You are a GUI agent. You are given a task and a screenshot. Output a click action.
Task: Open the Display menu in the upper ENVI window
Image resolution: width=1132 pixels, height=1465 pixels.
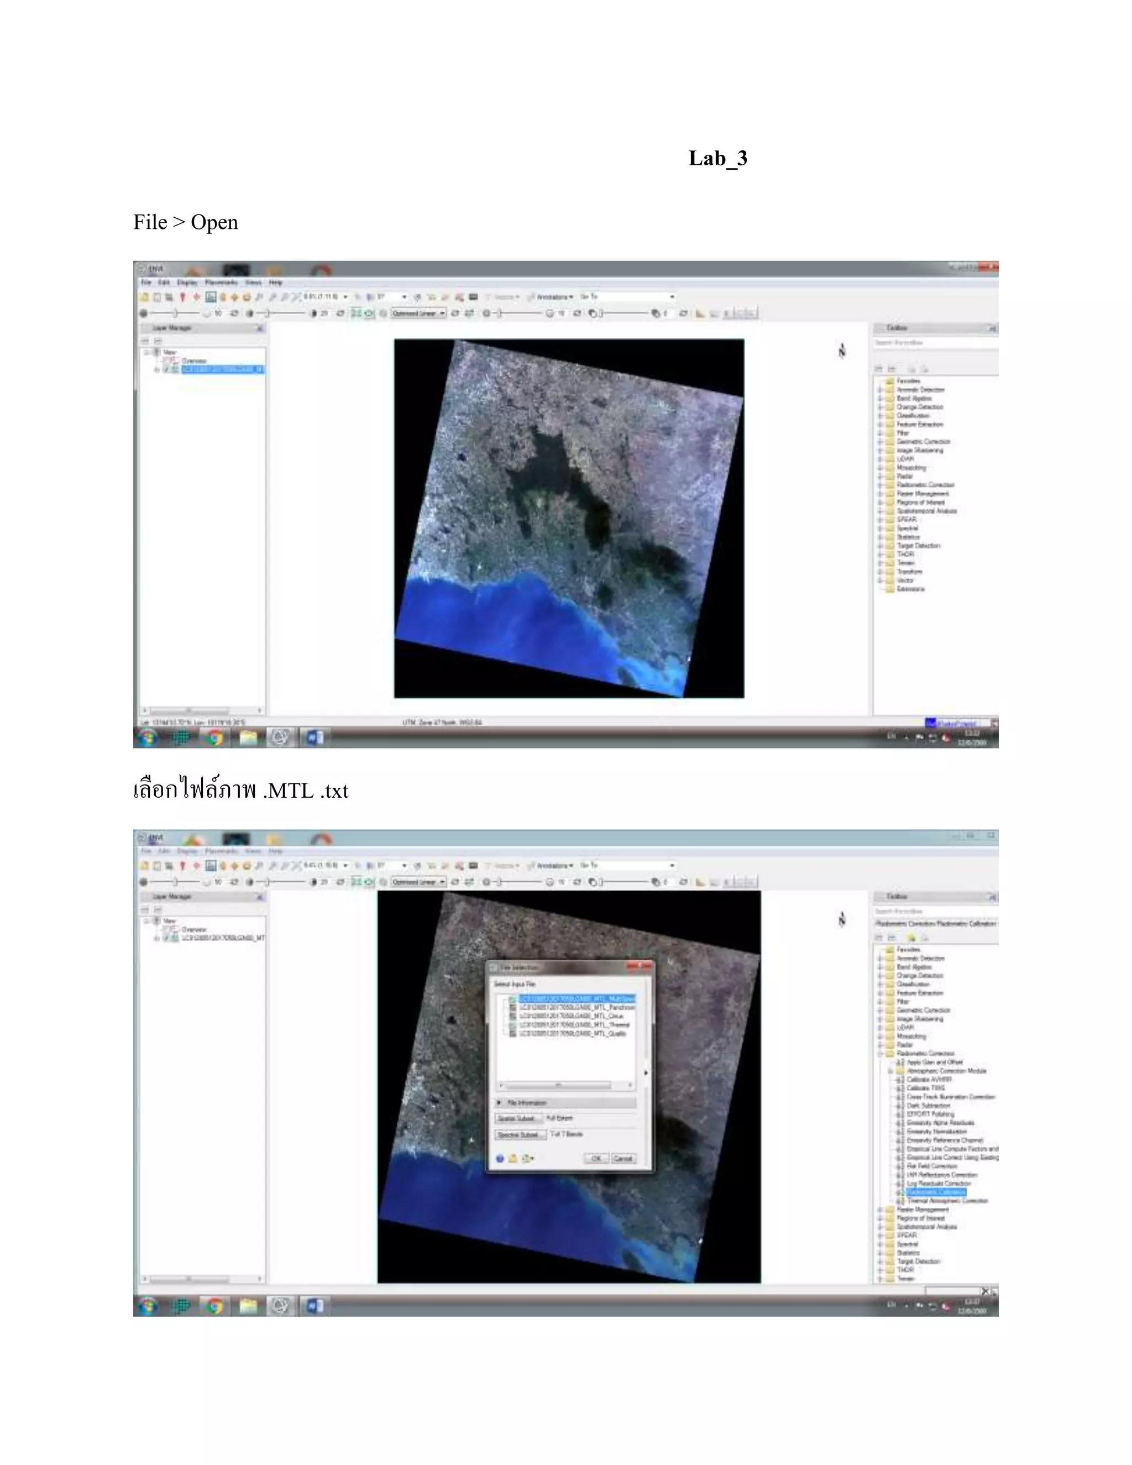[x=187, y=283]
